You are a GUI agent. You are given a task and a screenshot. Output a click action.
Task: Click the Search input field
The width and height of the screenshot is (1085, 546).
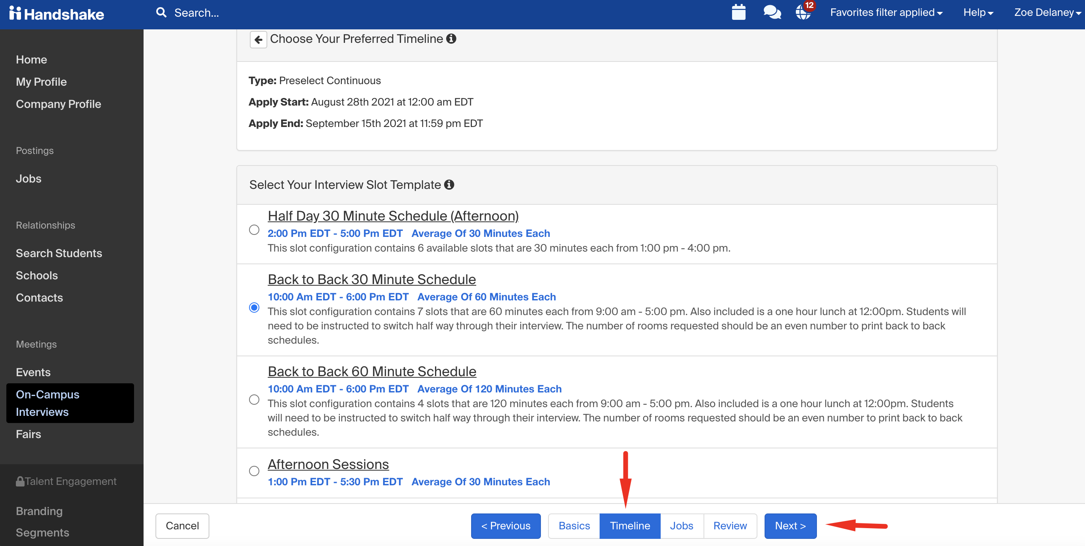(x=197, y=13)
